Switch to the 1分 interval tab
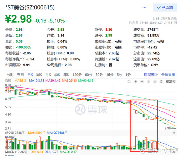This screenshot has width=184, height=156. click(128, 75)
